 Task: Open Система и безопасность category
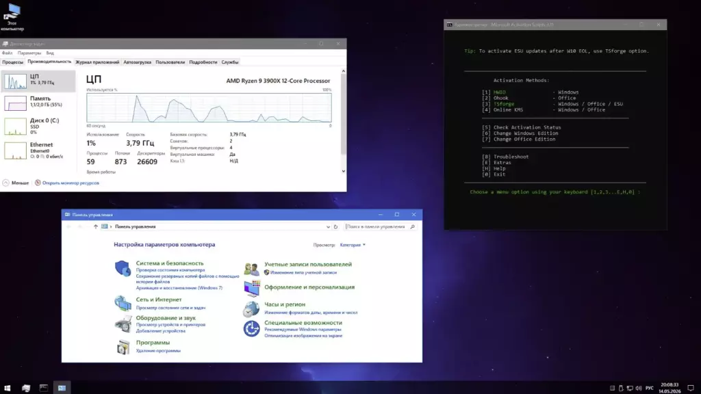click(x=170, y=263)
